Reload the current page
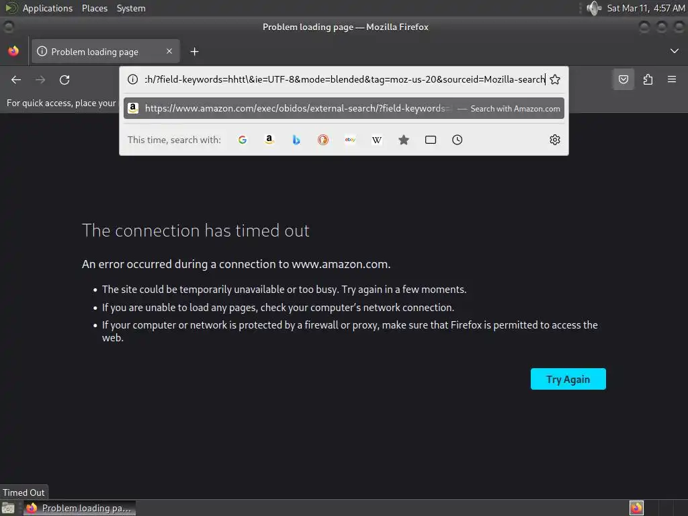This screenshot has height=516, width=688. tap(64, 79)
